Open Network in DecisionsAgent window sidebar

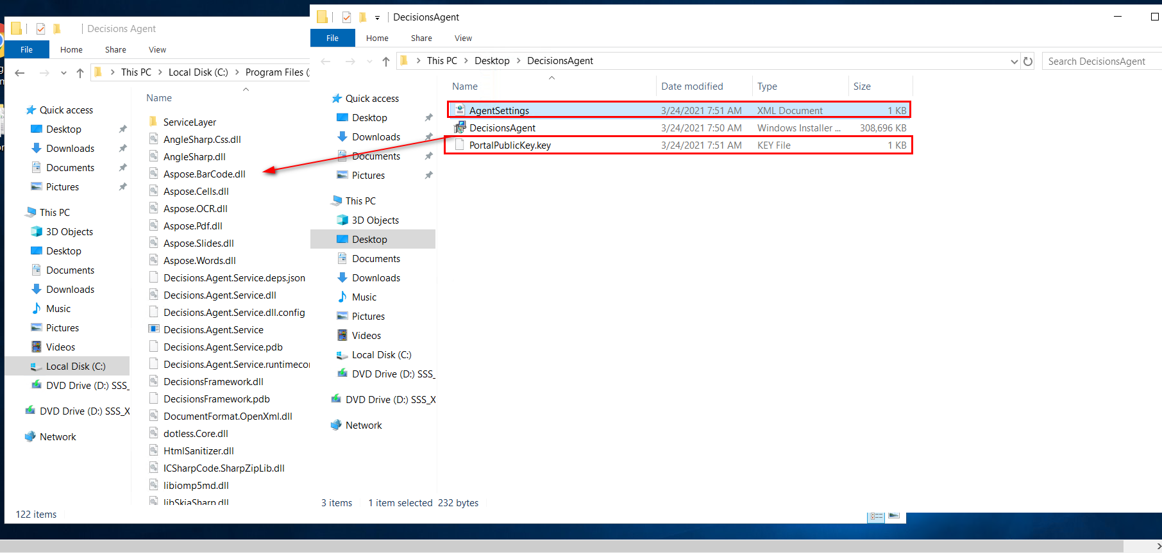[364, 425]
